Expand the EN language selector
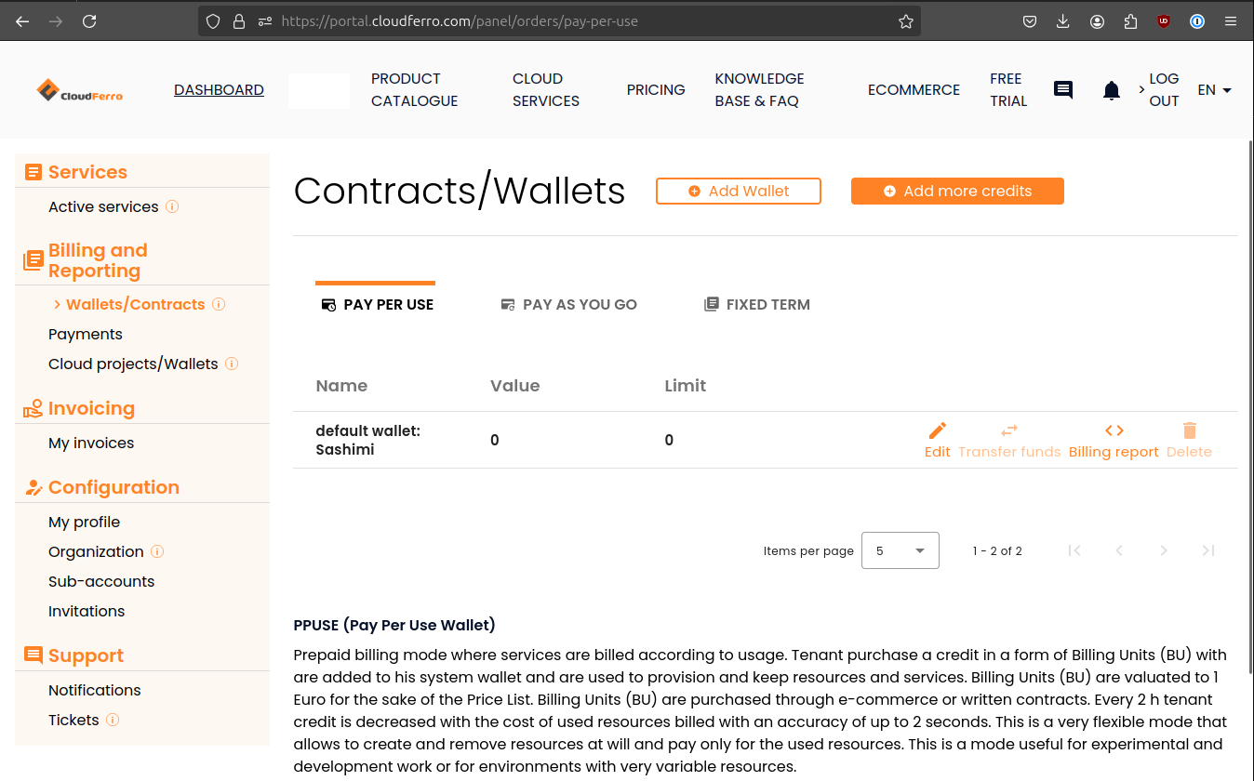 click(1214, 90)
